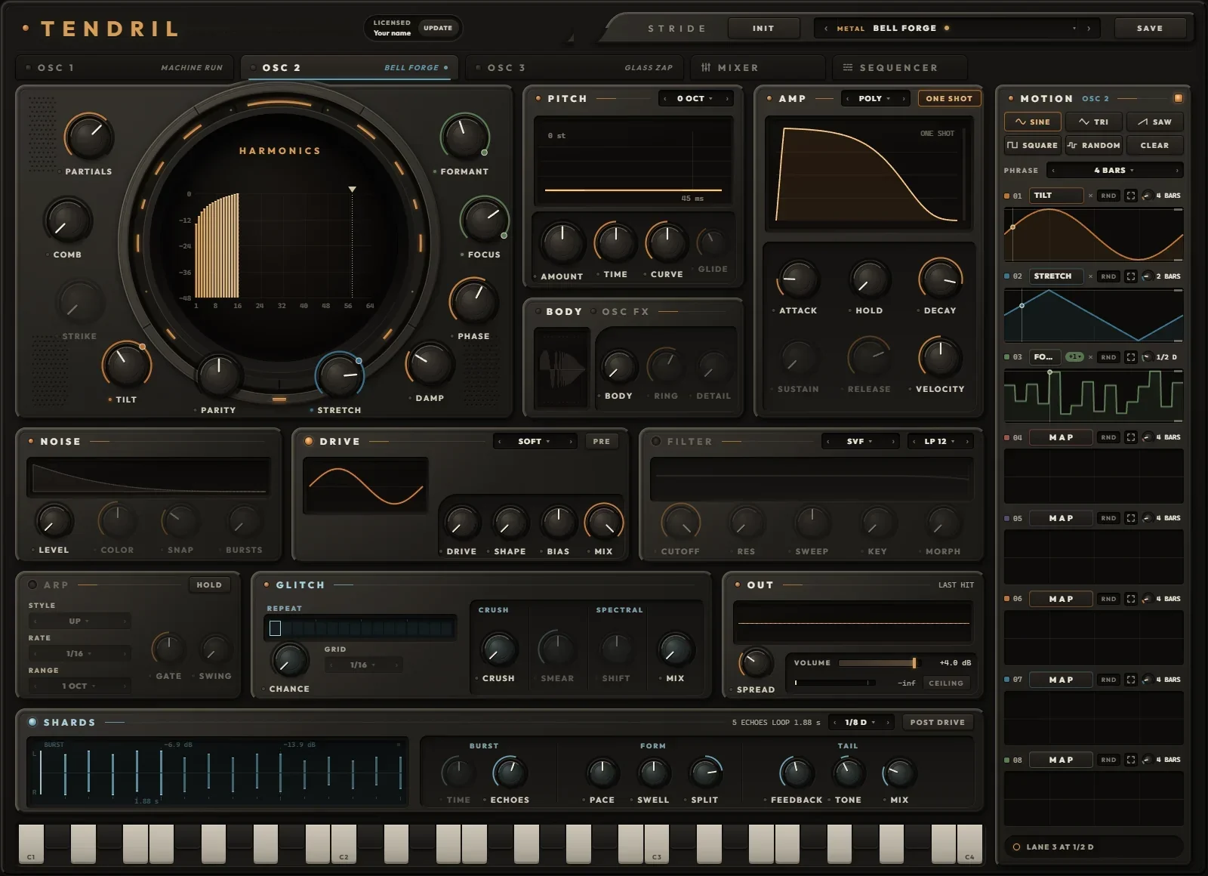Open the MIXER tab
The width and height of the screenshot is (1208, 876).
[x=757, y=68]
